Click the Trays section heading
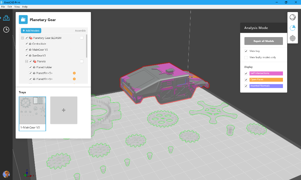 coord(22,92)
